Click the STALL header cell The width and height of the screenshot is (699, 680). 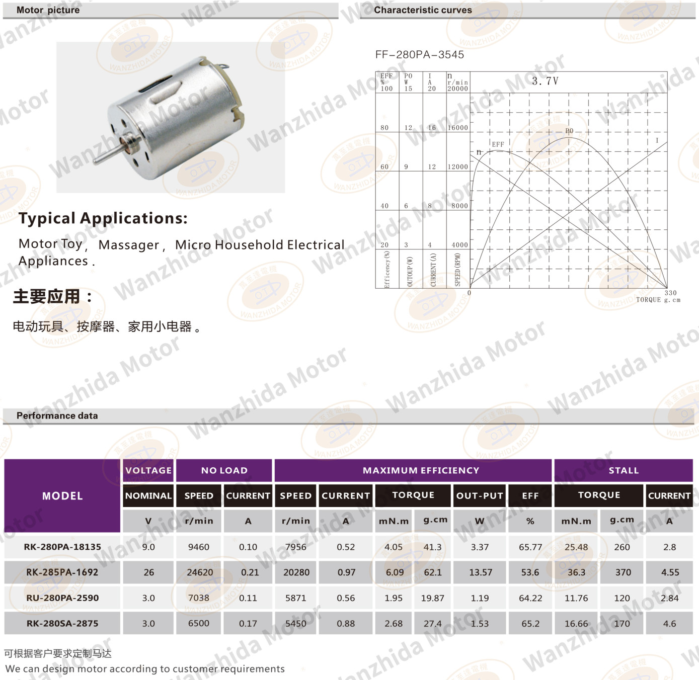(623, 471)
